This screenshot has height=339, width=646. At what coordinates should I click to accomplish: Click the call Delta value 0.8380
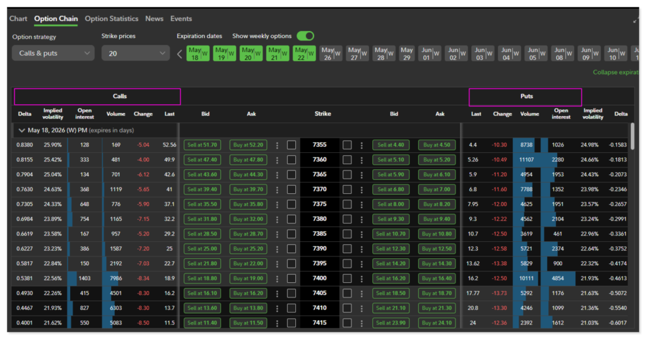(x=25, y=145)
